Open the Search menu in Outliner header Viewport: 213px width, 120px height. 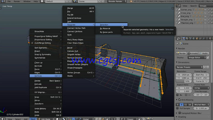194,6
